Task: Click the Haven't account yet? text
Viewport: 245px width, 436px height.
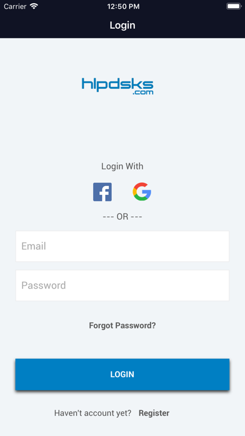Action: coord(92,413)
